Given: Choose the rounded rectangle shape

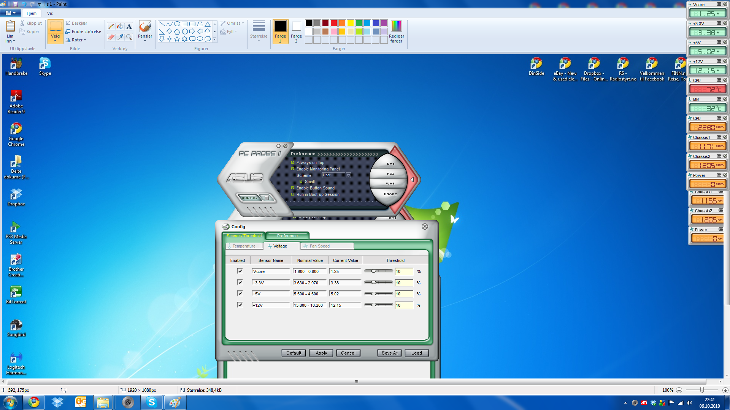Looking at the screenshot, I should pyautogui.click(x=192, y=24).
